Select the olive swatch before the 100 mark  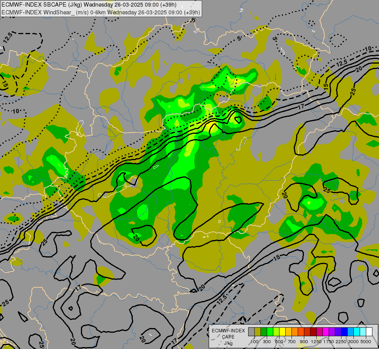point(258,332)
